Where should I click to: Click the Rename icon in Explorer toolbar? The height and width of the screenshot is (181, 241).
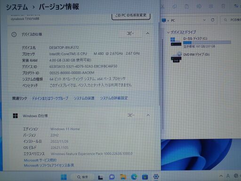point(199,6)
